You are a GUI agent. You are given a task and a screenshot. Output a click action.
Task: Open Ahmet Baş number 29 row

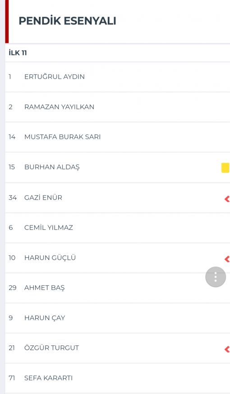tap(117, 288)
